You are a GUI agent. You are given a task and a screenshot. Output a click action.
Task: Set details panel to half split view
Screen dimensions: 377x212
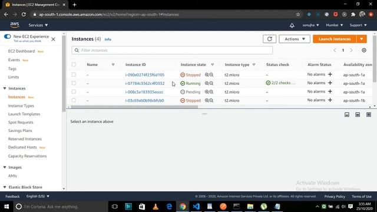[x=358, y=115]
